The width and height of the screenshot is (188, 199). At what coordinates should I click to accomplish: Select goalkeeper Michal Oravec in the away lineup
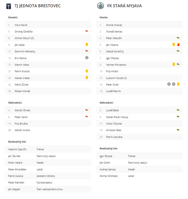tap(139, 25)
